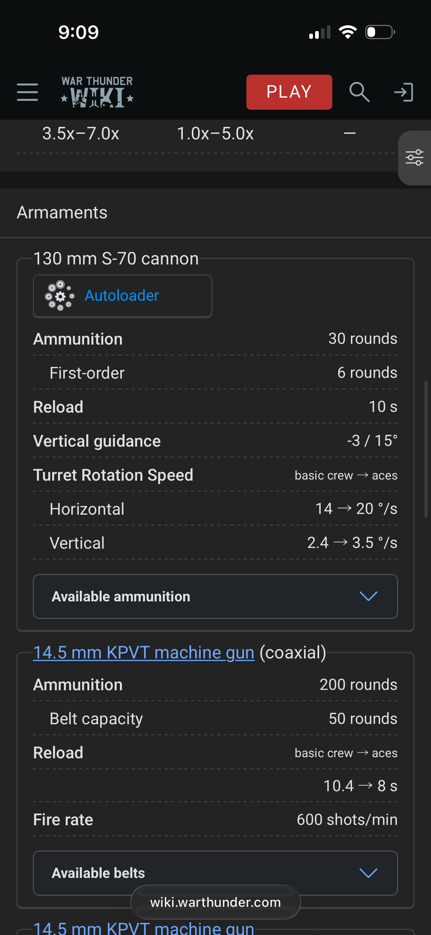Open the floating filter sliders panel
The image size is (431, 935).
(x=415, y=158)
